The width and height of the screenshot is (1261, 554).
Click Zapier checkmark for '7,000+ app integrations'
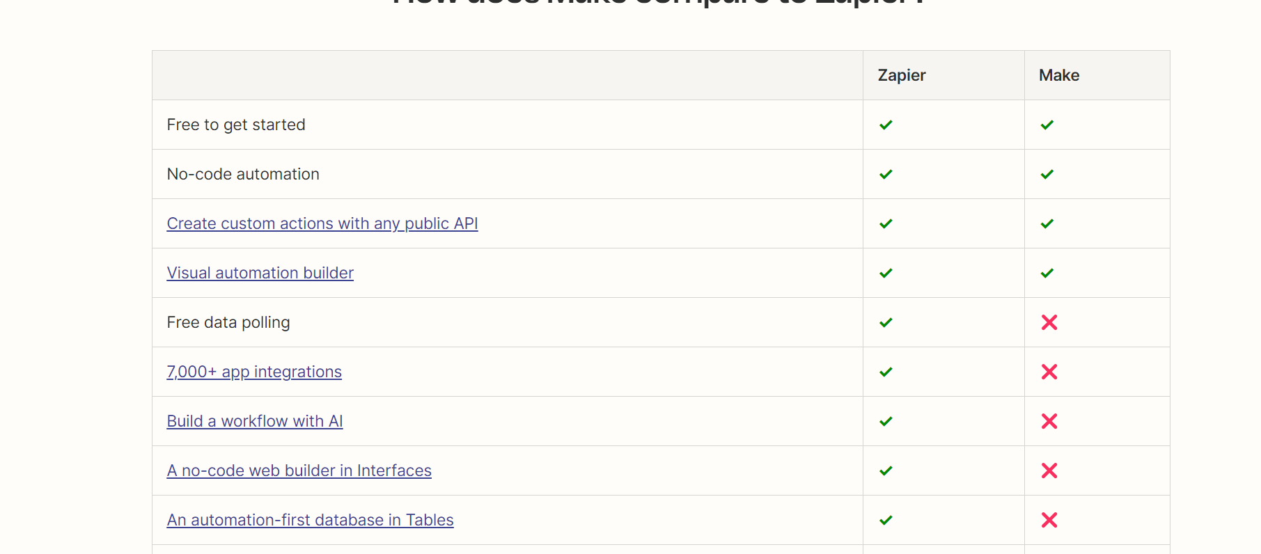886,372
